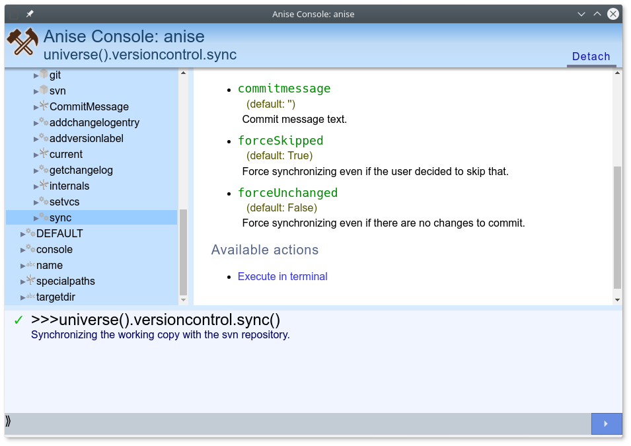Expand the svn tree node
This screenshot has height=446, width=631.
(36, 91)
